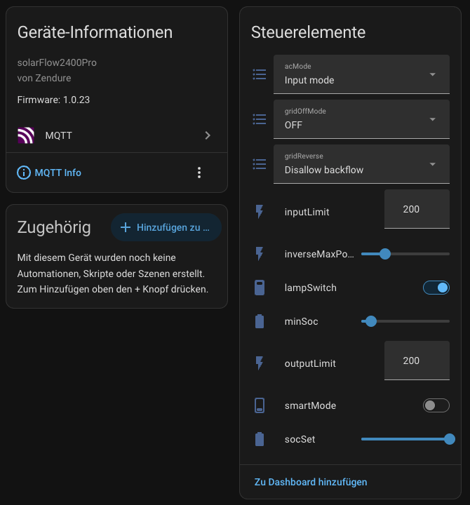Click the von Zendure manufacturer text
The width and height of the screenshot is (470, 505).
(44, 78)
